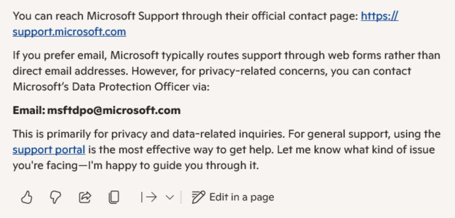Copy the response with the copy icon
The height and width of the screenshot is (218, 455).
pyautogui.click(x=114, y=197)
